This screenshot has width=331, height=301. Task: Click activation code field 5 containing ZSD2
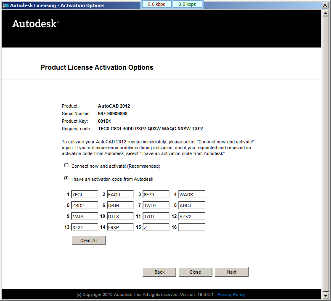pyautogui.click(x=85, y=205)
